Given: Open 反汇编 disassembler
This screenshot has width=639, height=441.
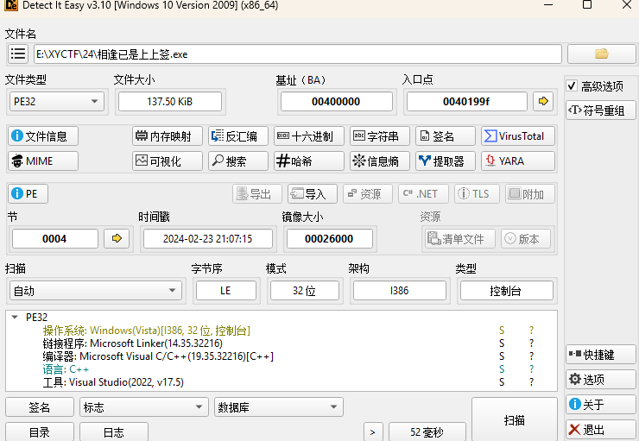Looking at the screenshot, I should [x=238, y=136].
